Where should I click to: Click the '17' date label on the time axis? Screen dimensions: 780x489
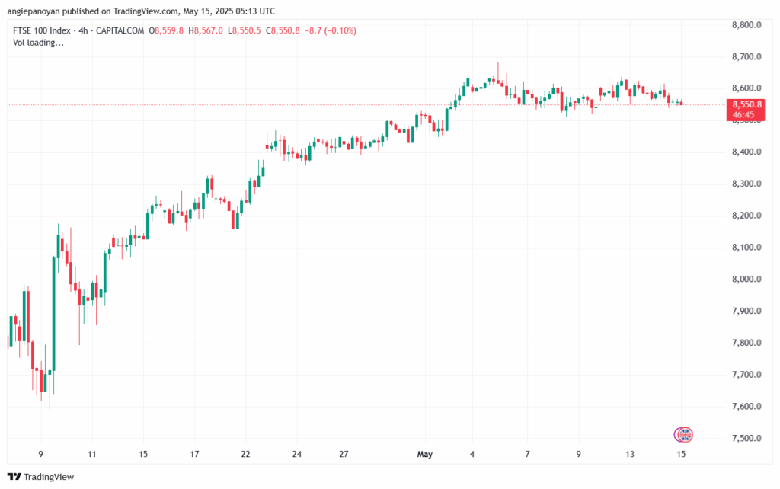(x=194, y=454)
